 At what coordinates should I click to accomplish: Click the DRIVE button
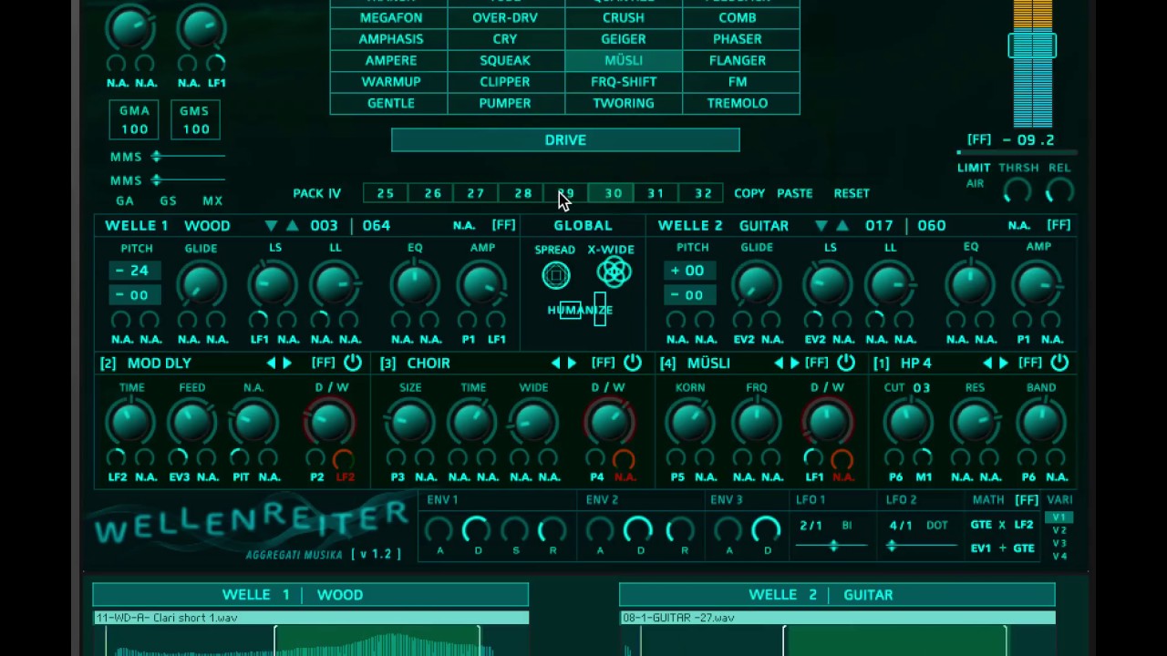pyautogui.click(x=565, y=140)
